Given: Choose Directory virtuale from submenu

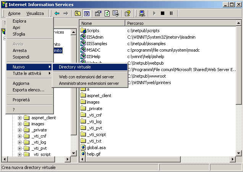Looking at the screenshot, I should (90, 67).
